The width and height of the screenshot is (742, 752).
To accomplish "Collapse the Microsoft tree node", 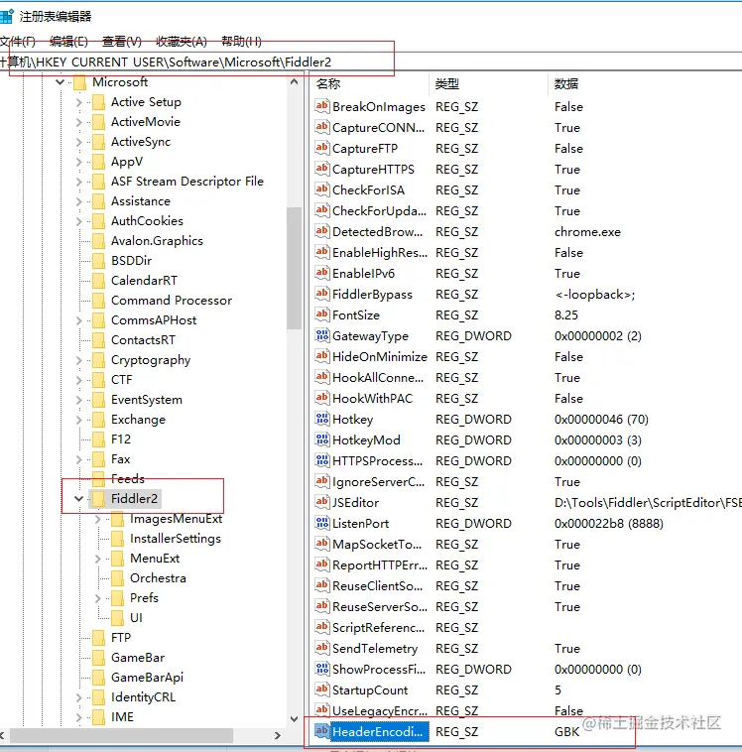I will pos(60,82).
